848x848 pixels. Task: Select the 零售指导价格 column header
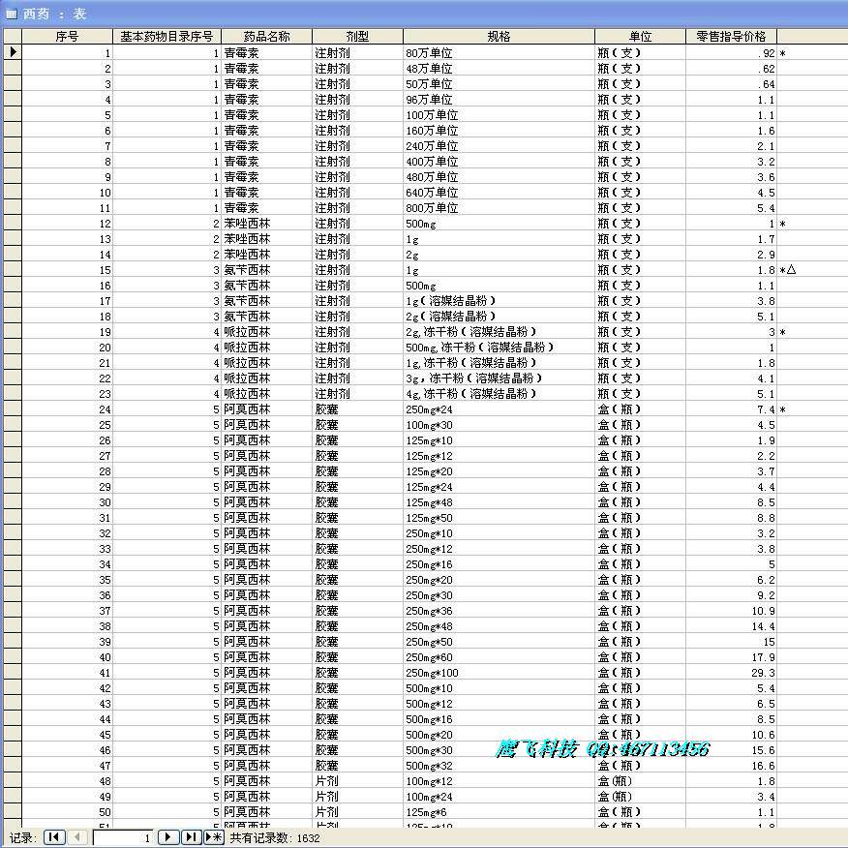click(x=732, y=36)
